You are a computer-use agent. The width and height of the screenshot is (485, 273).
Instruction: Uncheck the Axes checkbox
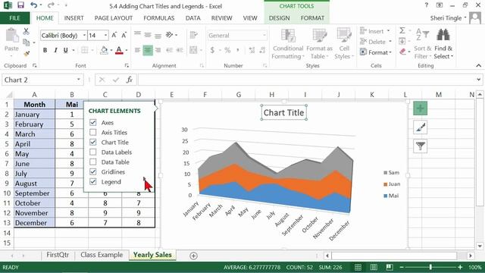point(92,122)
